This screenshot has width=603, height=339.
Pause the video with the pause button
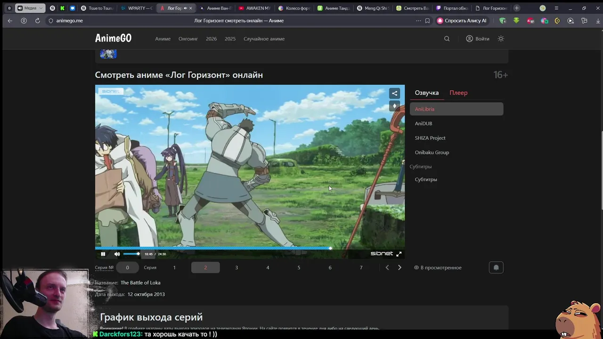coord(103,254)
